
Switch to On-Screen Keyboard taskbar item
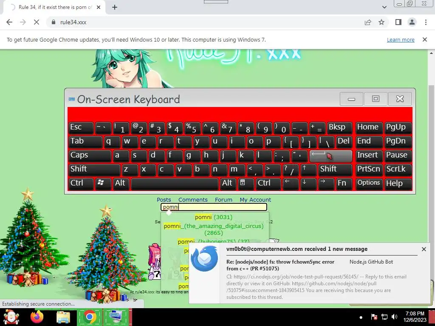coord(116,317)
